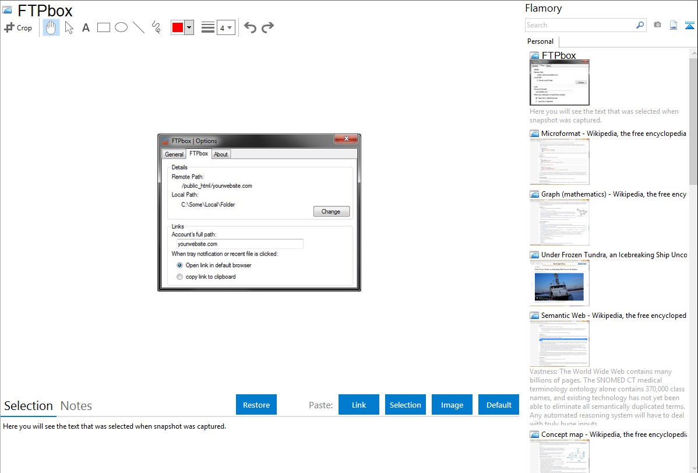
Task: Click the search magnifier icon
Action: point(640,25)
